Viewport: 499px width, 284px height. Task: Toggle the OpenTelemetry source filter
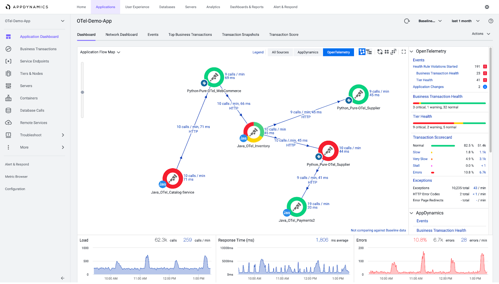click(338, 52)
